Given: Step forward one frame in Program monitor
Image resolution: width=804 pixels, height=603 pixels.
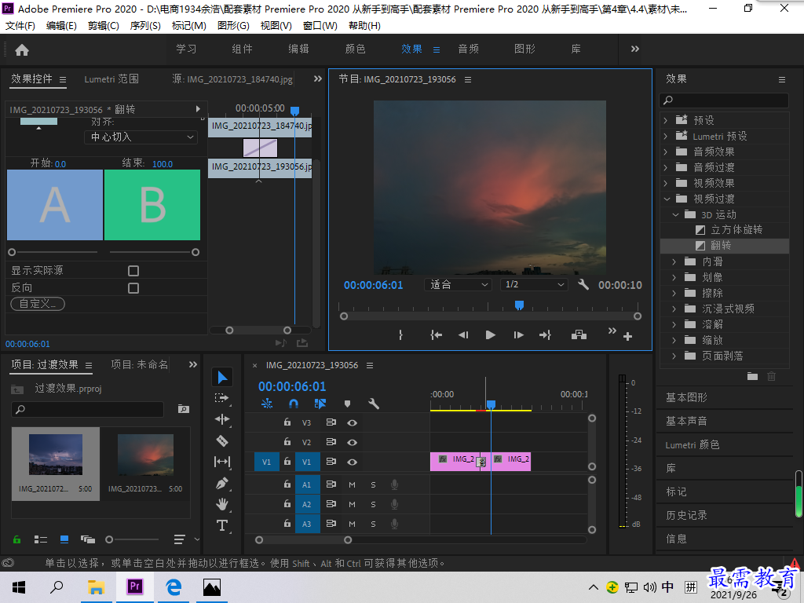Looking at the screenshot, I should point(518,334).
